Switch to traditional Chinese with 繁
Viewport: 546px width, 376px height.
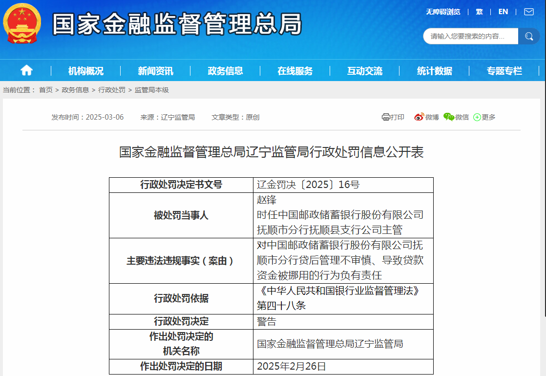(480, 12)
